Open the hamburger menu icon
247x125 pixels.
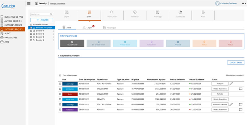[29, 3]
